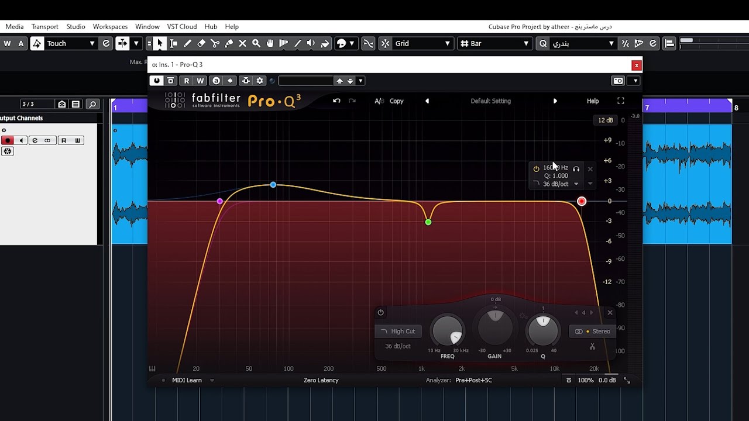749x421 pixels.
Task: Select the Erase tool
Action: coord(201,43)
